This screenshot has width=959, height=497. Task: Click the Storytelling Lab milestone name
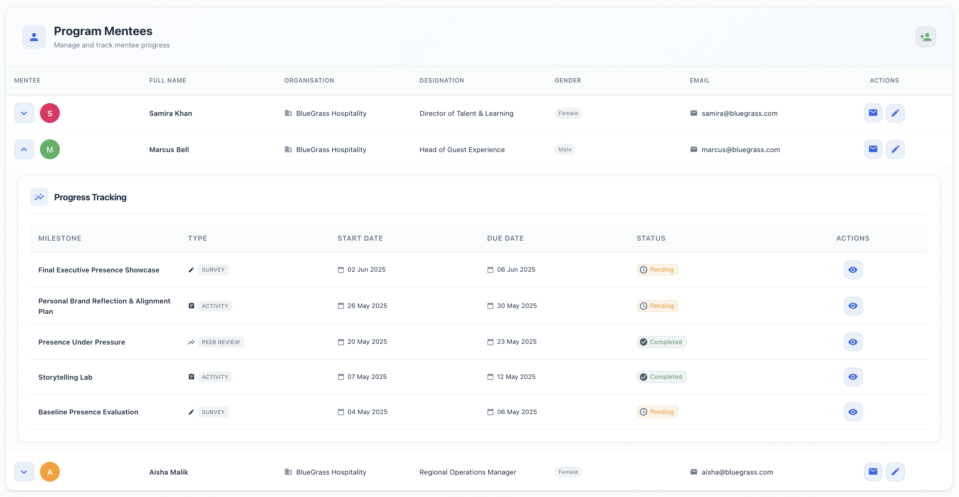[x=65, y=377]
